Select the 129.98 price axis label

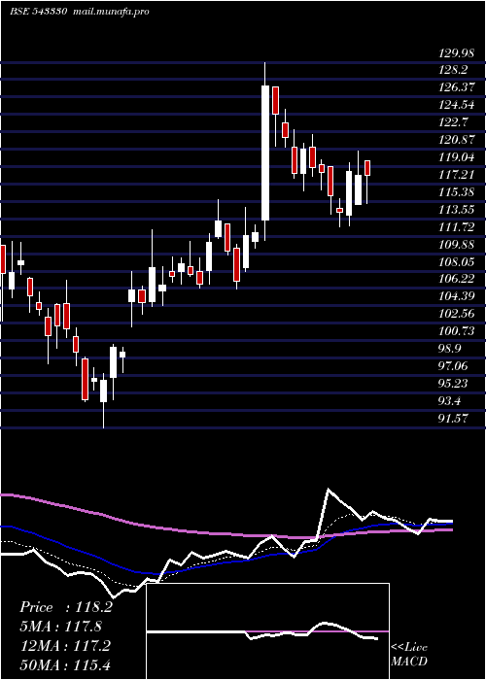(x=457, y=52)
